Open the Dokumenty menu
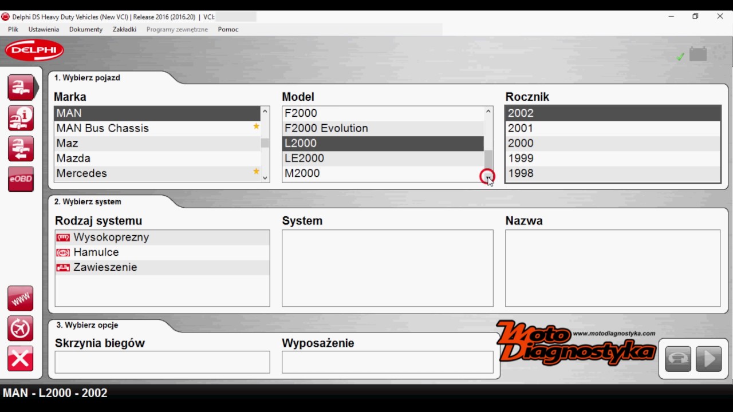 86,29
